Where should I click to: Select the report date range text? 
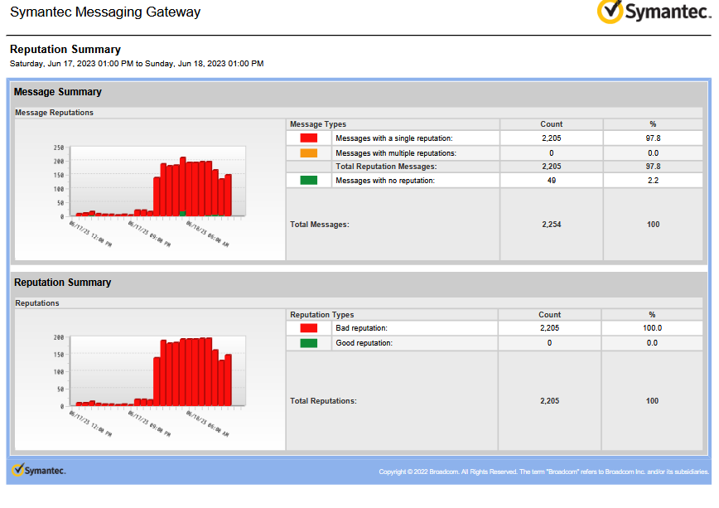point(137,63)
